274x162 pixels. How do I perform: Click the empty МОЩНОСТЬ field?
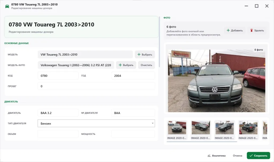click(x=133, y=134)
